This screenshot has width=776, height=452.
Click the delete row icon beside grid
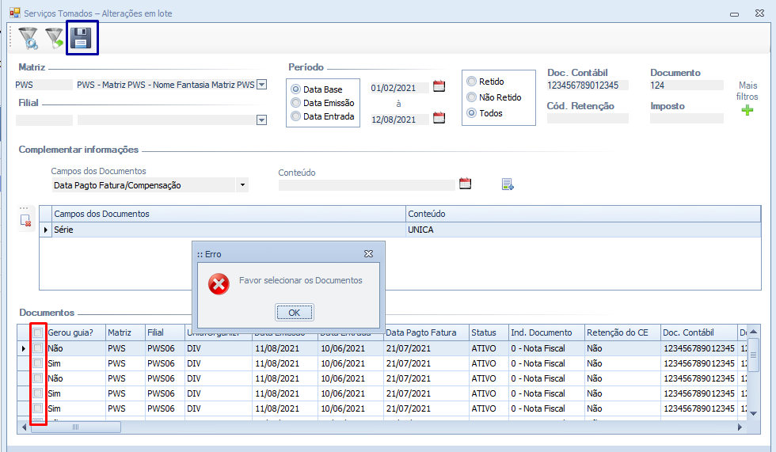coord(26,221)
